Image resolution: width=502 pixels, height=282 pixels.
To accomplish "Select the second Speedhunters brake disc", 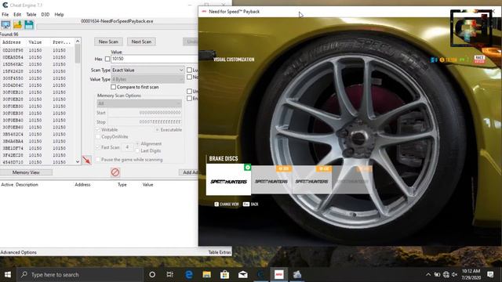I will tap(271, 180).
